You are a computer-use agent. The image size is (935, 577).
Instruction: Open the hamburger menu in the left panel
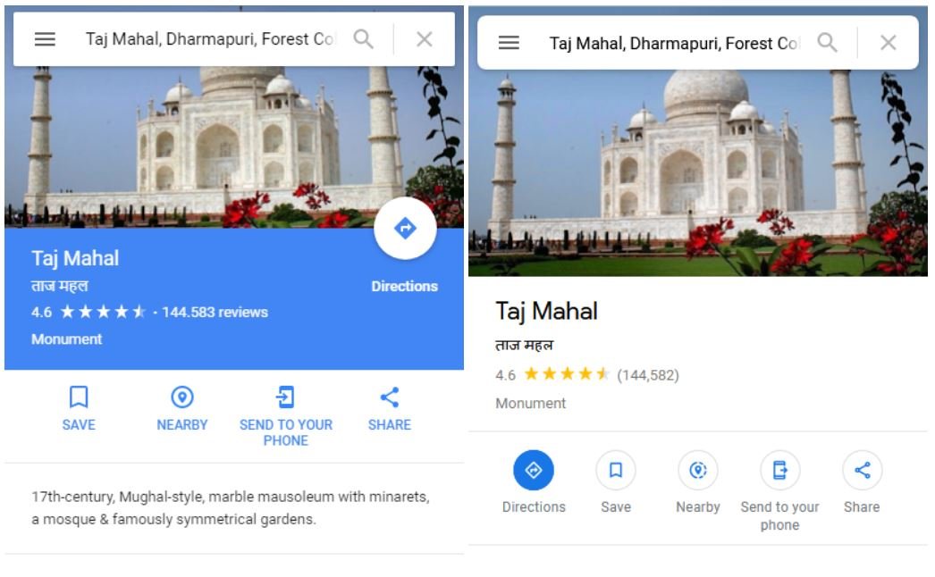click(45, 39)
